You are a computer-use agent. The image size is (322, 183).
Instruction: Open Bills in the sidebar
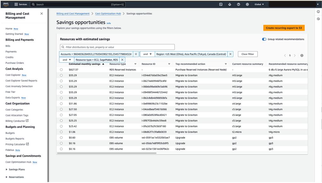click(8, 46)
